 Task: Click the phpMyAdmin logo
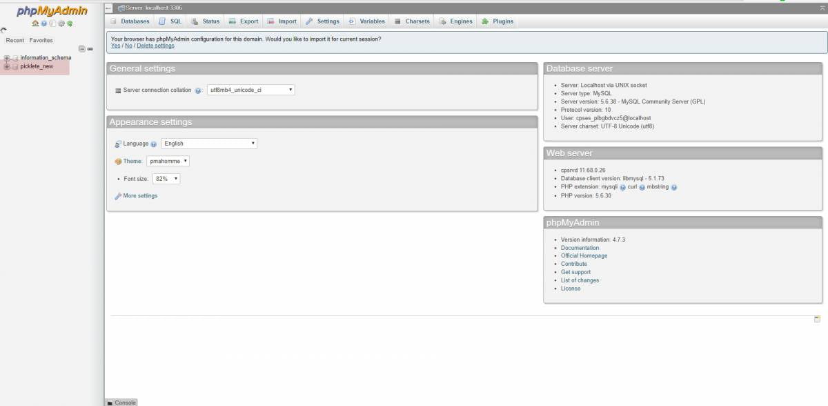[52, 11]
